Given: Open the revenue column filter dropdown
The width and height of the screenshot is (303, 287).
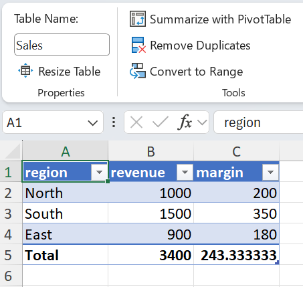Looking at the screenshot, I should coord(185,172).
